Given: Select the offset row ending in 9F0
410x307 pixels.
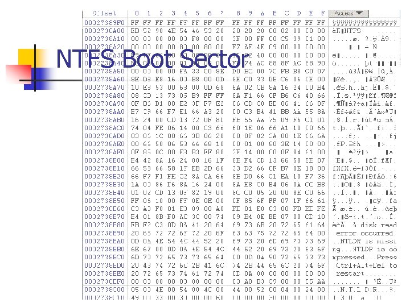Looking at the screenshot, I should 104,23.
